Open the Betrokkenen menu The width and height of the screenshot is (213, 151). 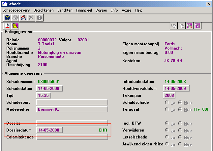click(x=44, y=10)
